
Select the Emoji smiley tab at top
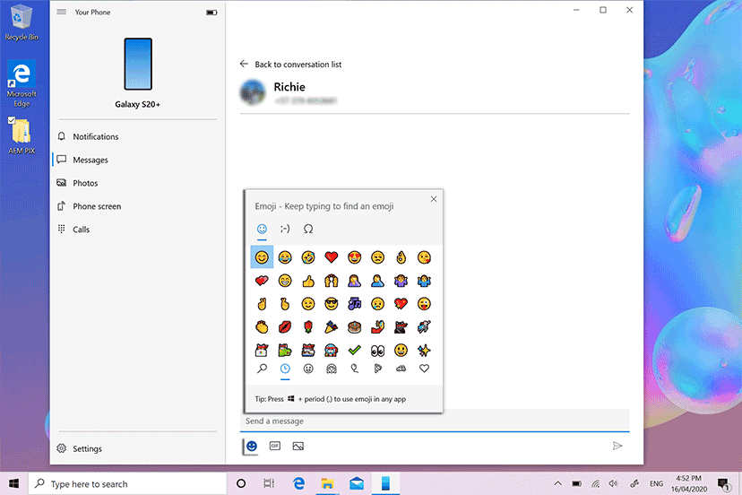(x=262, y=230)
